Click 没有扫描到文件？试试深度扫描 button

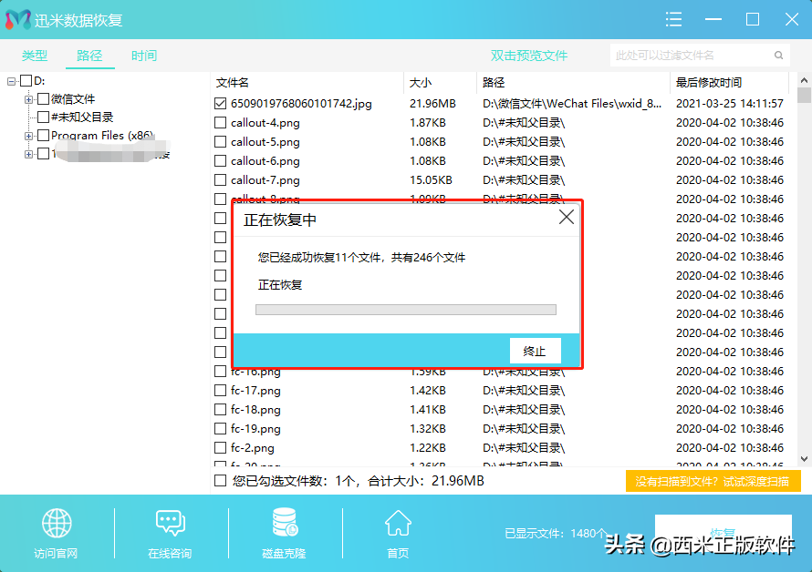click(713, 482)
